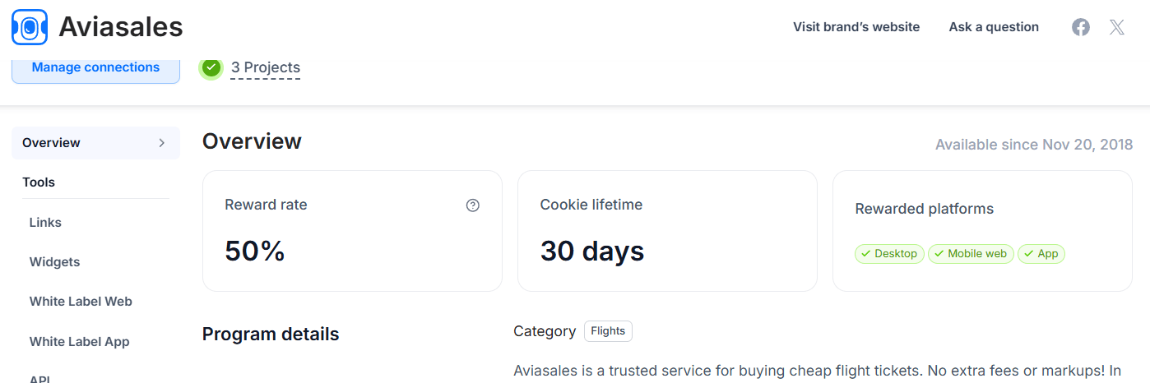1150x383 pixels.
Task: Select White Label Web in sidebar
Action: click(x=81, y=302)
